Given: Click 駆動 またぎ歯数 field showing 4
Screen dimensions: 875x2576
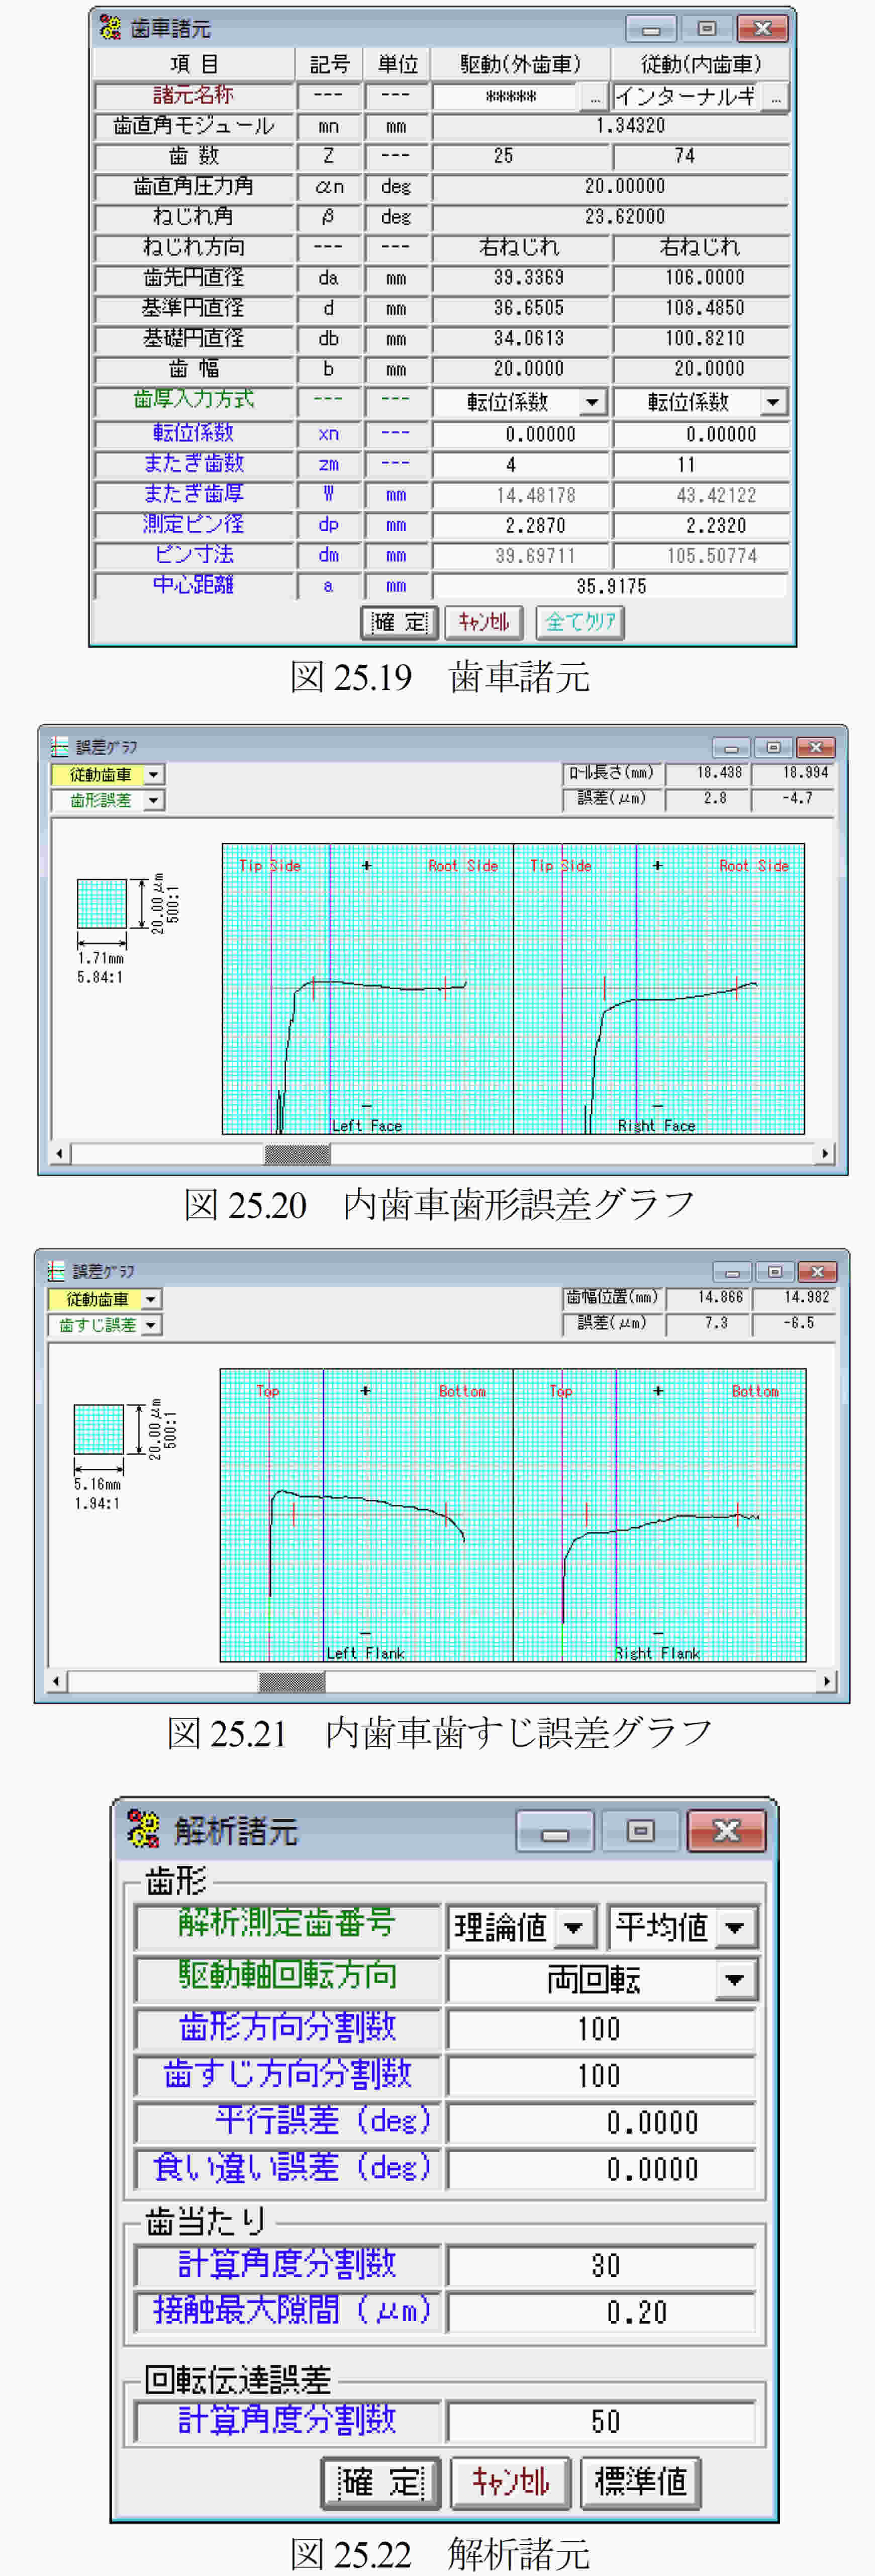Looking at the screenshot, I should [x=521, y=465].
